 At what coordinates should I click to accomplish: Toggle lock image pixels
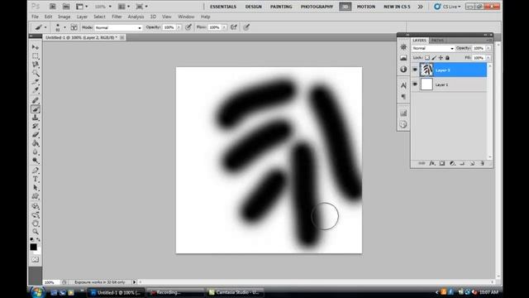434,58
